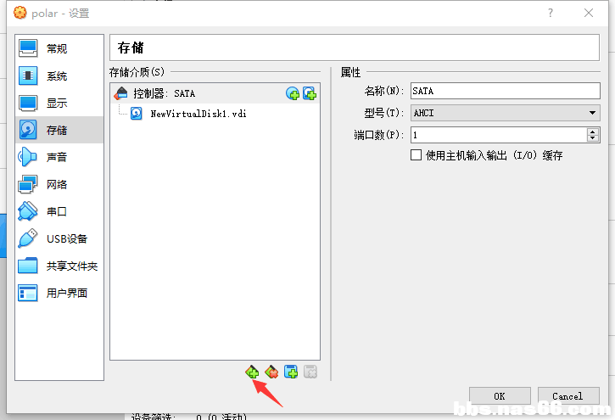Open the 用户界面 (User interface) category
The height and width of the screenshot is (420, 615).
[x=59, y=293]
